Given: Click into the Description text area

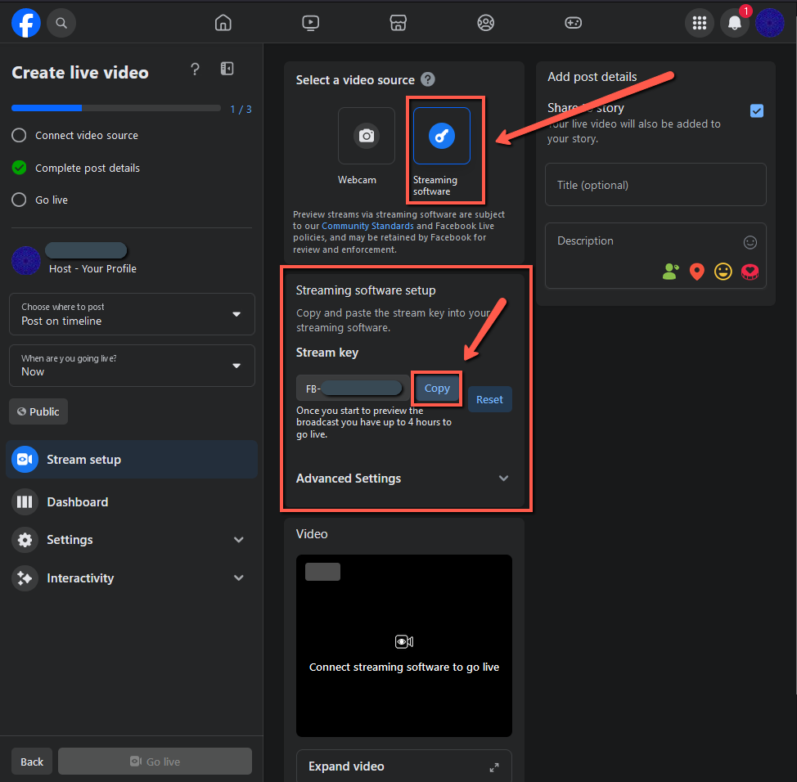Looking at the screenshot, I should point(655,255).
